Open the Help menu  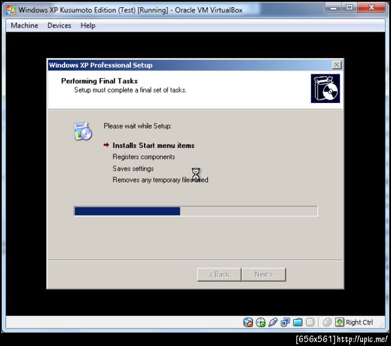88,25
